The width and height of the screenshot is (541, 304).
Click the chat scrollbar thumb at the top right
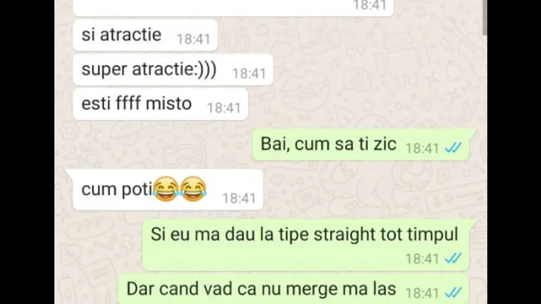(485, 18)
